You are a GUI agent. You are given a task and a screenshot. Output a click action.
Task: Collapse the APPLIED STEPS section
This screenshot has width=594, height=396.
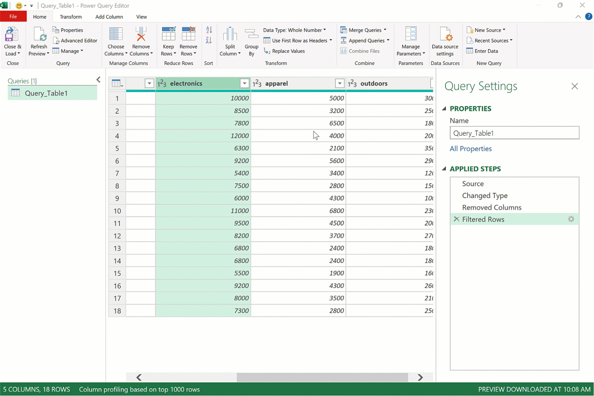444,169
